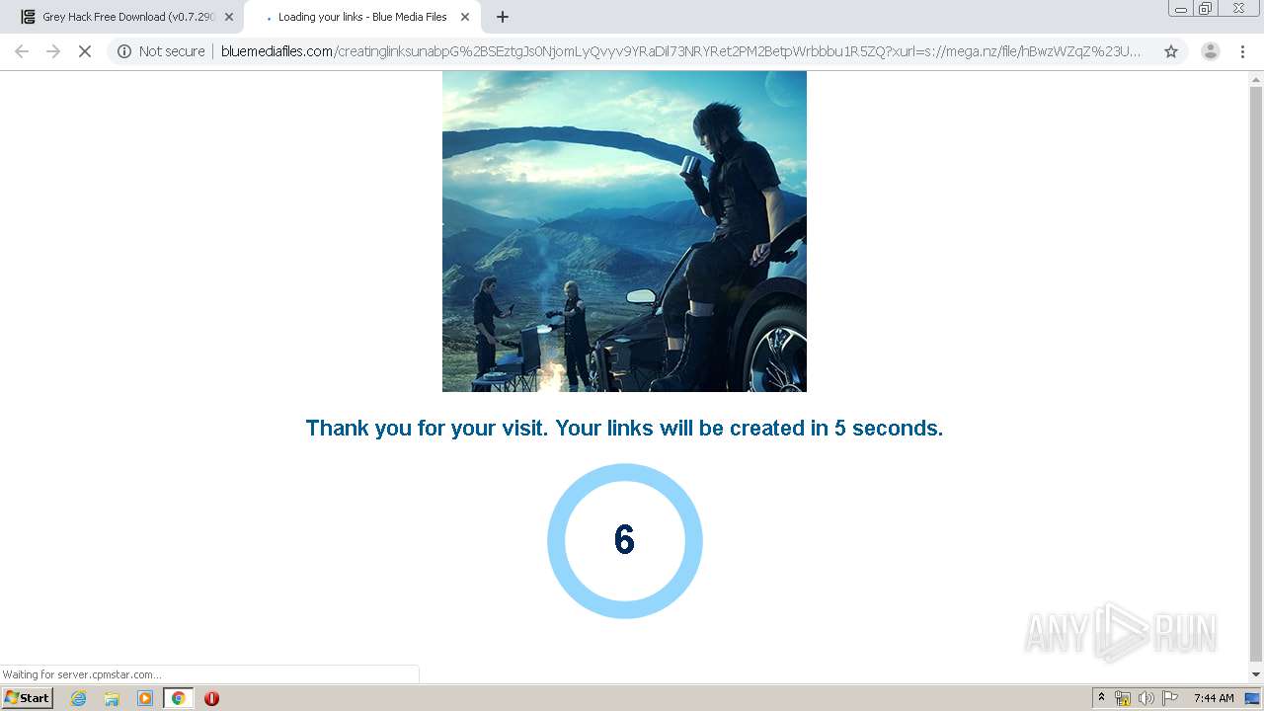Bookmark this page with the star icon
The width and height of the screenshot is (1264, 711).
click(1171, 51)
